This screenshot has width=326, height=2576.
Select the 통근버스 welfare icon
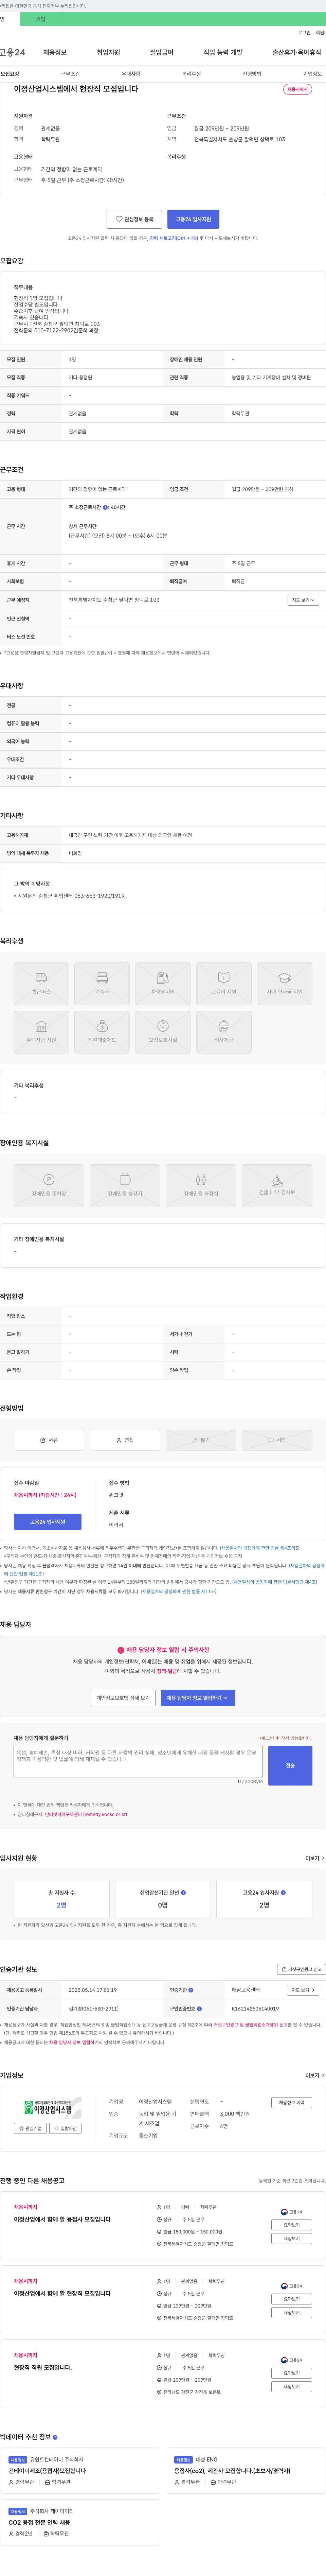pos(41,983)
